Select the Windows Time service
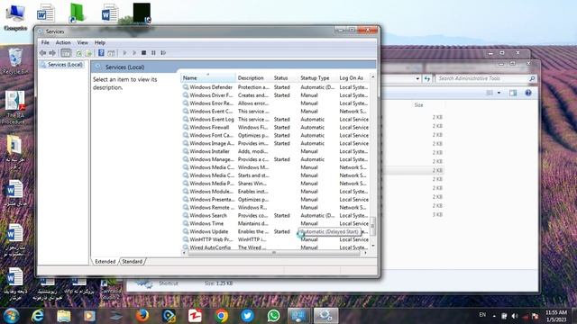The width and height of the screenshot is (577, 324). coord(206,224)
